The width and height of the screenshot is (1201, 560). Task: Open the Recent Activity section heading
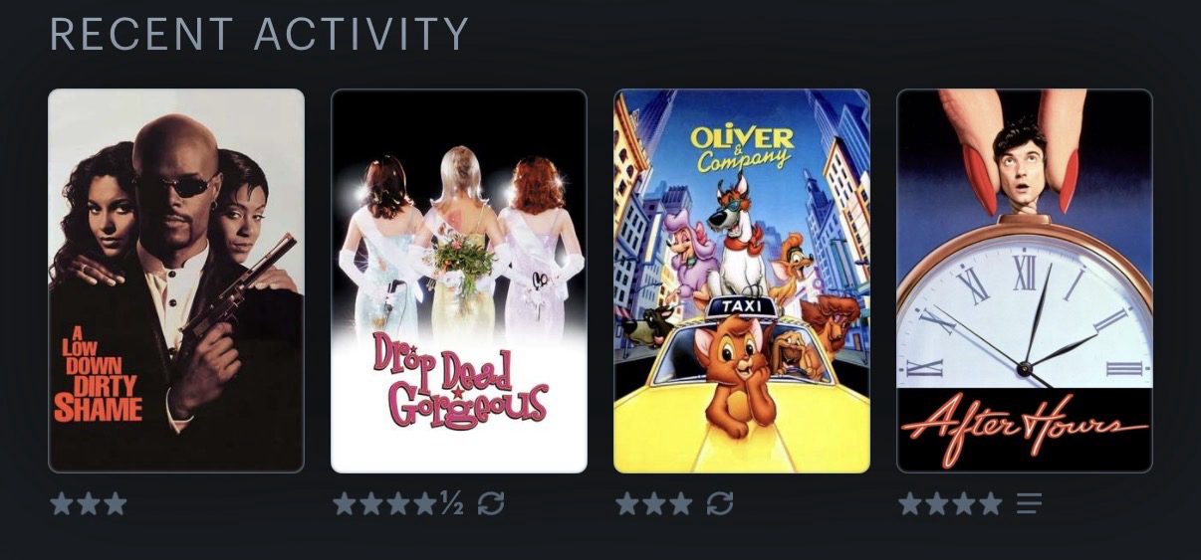(x=259, y=35)
